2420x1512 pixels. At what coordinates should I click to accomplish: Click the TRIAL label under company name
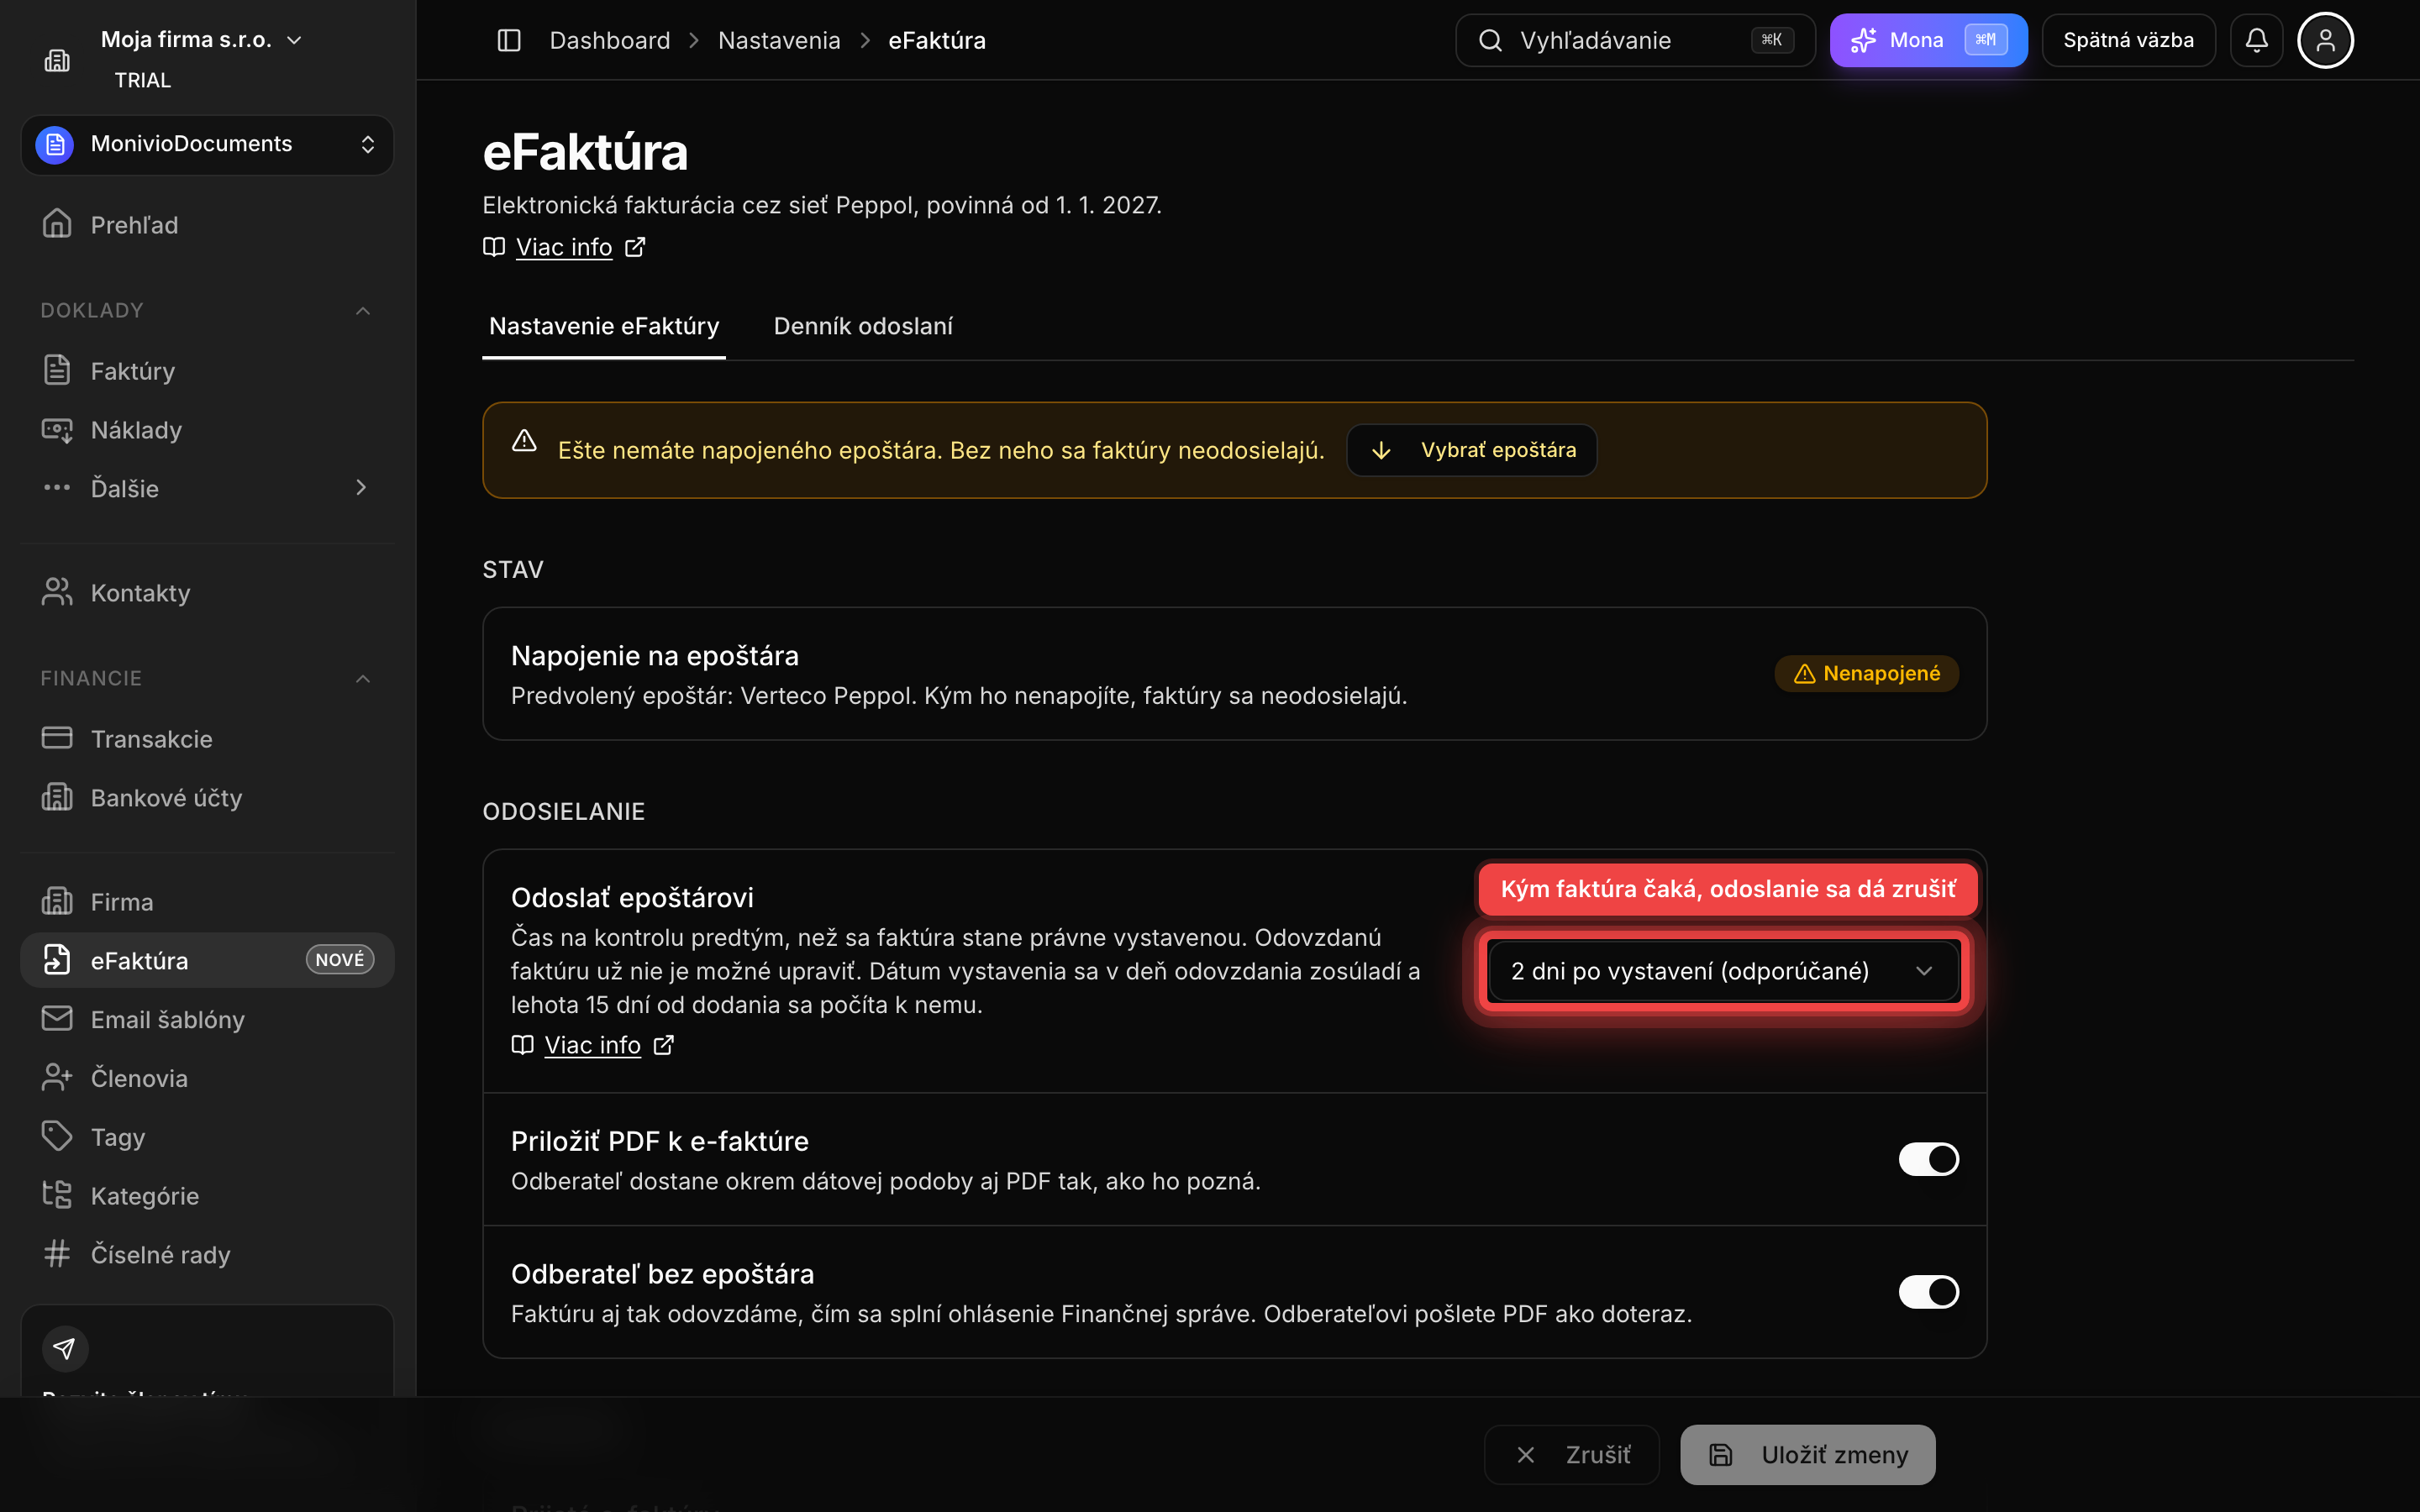pyautogui.click(x=142, y=80)
